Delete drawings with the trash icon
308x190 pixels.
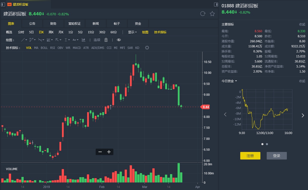[x=106, y=40]
